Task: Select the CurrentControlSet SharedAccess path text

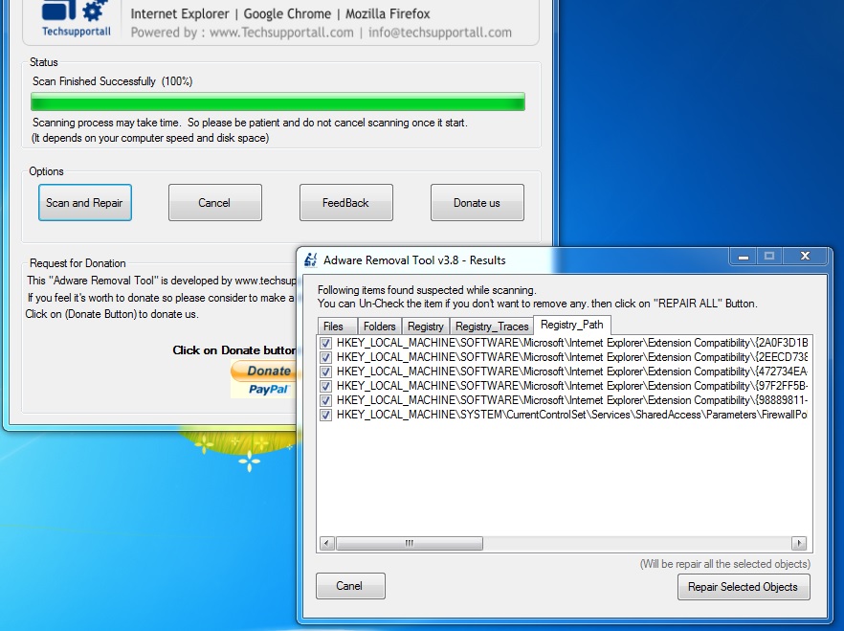Action: (572, 416)
